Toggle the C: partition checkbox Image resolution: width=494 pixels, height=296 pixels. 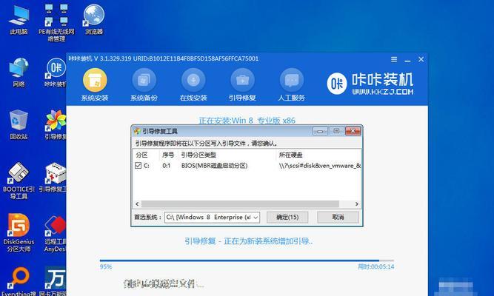138,165
